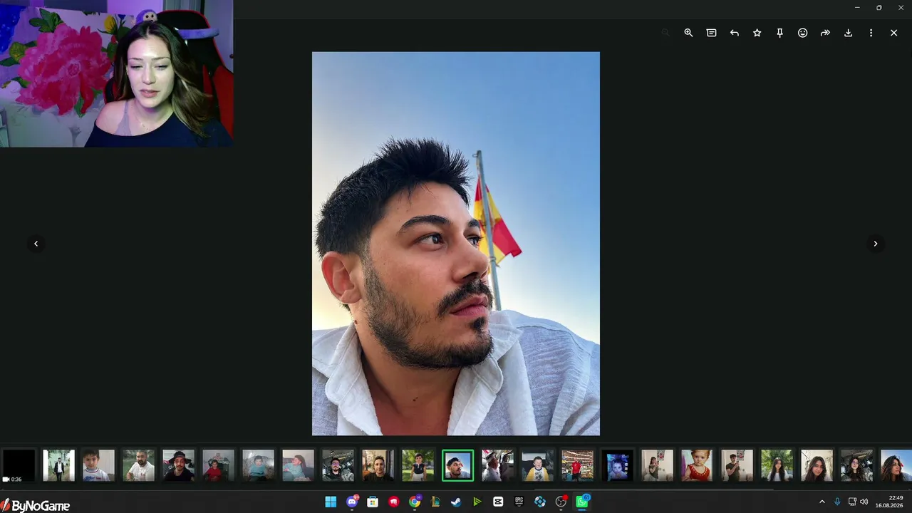The width and height of the screenshot is (912, 513).
Task: Open Discord from the taskbar
Action: point(352,502)
